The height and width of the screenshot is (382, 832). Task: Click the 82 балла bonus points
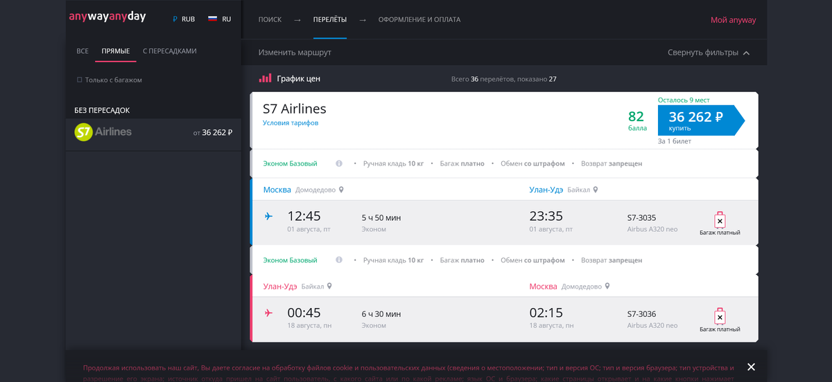pyautogui.click(x=636, y=120)
